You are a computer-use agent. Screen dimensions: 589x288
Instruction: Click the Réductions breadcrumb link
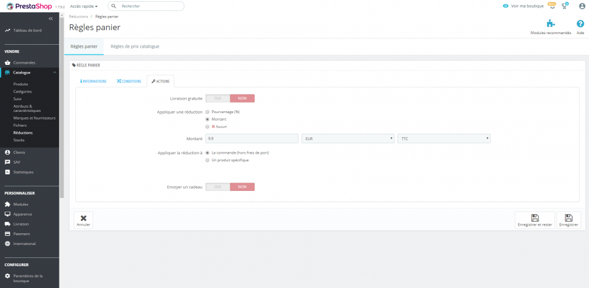78,16
